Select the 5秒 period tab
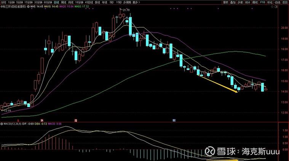 point(112,2)
